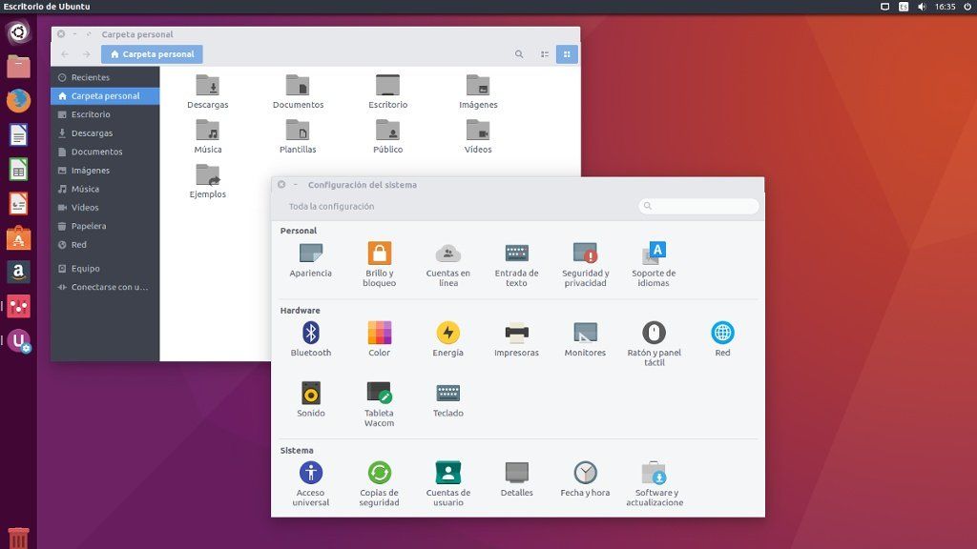Open the Documentos folder
Image resolution: width=977 pixels, height=549 pixels.
pyautogui.click(x=298, y=91)
